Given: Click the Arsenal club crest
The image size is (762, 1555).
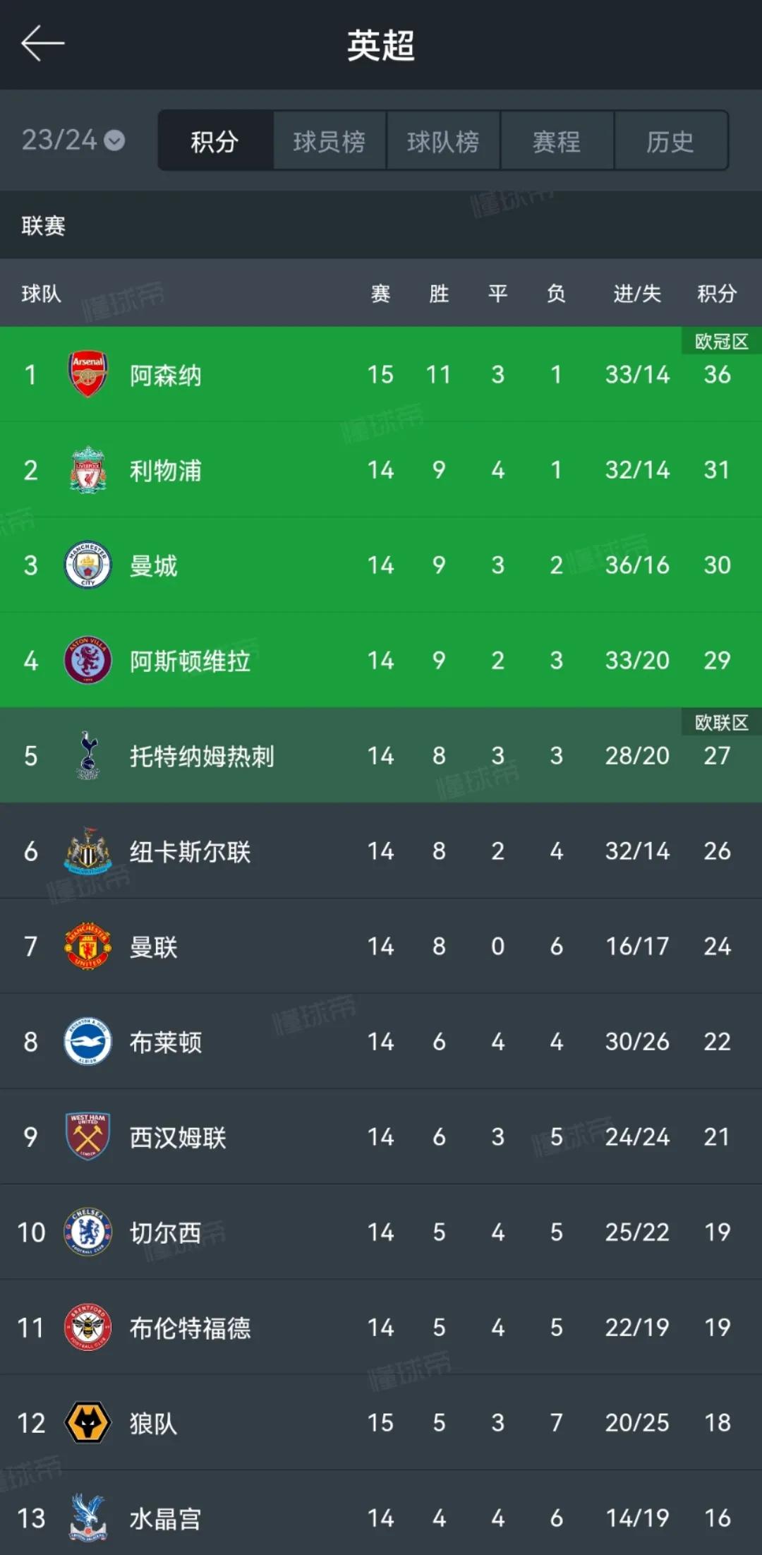Looking at the screenshot, I should [87, 374].
